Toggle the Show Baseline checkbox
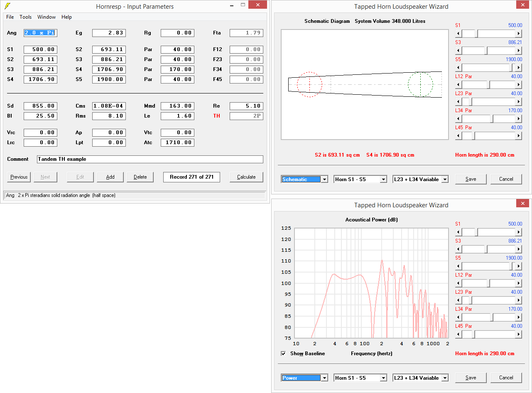Viewport: 532px width, 393px height. click(284, 354)
